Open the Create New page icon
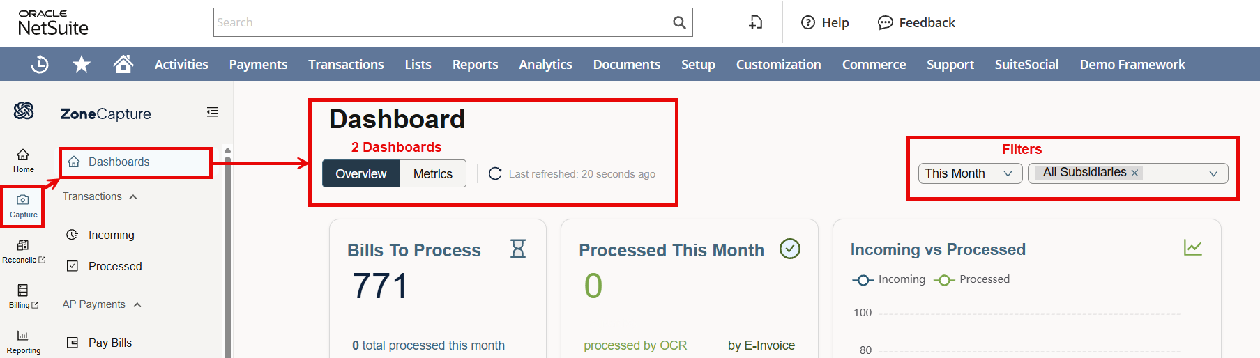 (x=755, y=22)
